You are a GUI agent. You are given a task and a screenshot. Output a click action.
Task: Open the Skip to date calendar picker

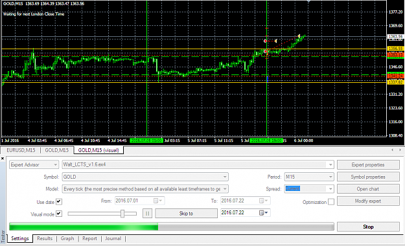[264, 213]
